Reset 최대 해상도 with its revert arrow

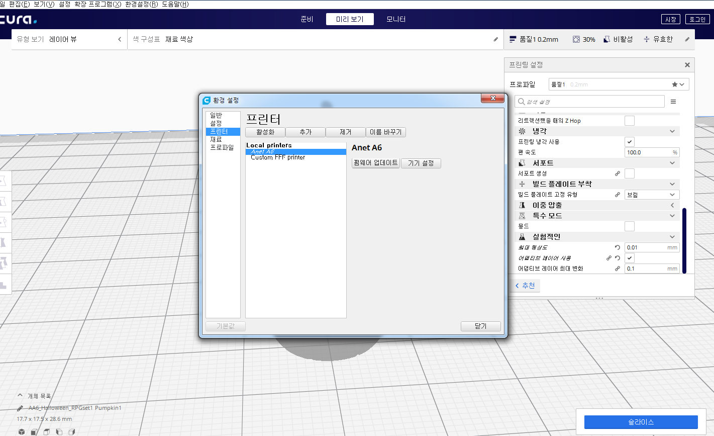(618, 247)
